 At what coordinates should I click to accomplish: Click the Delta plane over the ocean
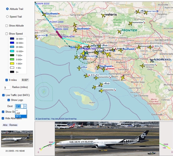coord(86,76)
